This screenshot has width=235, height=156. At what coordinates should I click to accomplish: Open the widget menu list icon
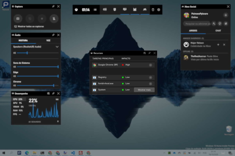point(95,10)
